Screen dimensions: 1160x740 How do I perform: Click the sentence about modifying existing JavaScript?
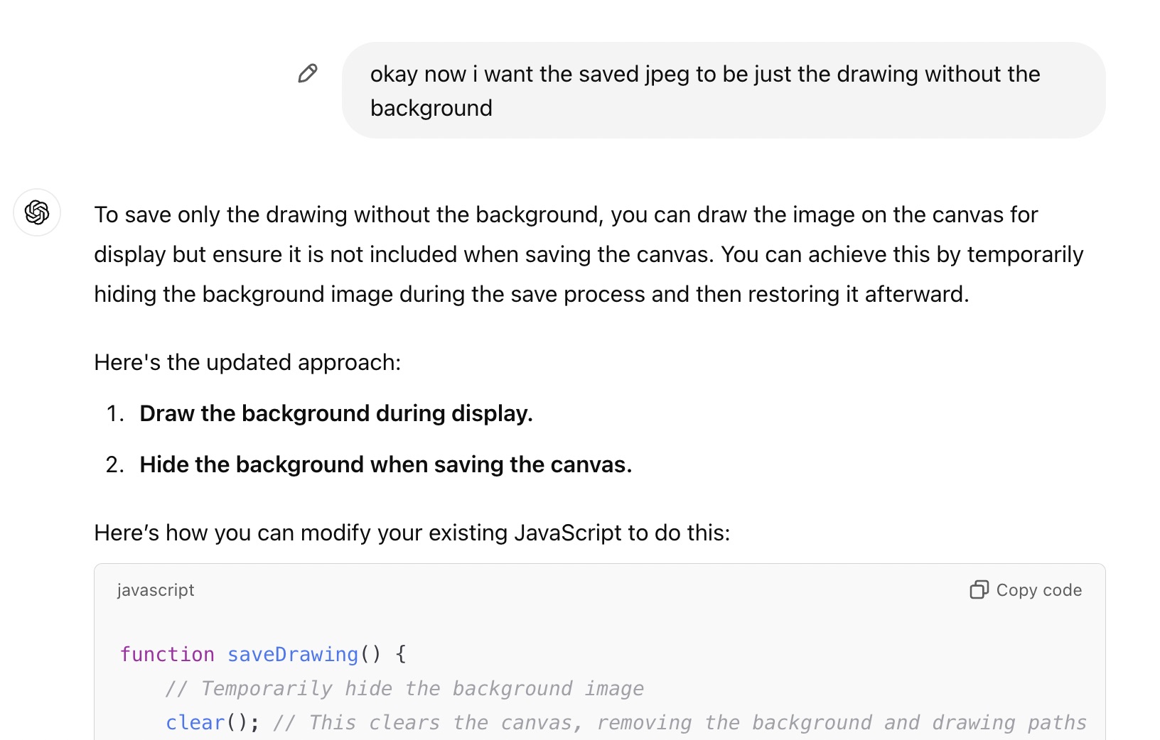[x=412, y=533]
